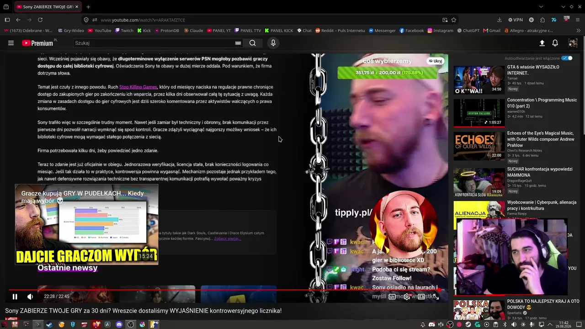
Task: Open OBS Studio in the taskbar
Action: [x=131, y=324]
